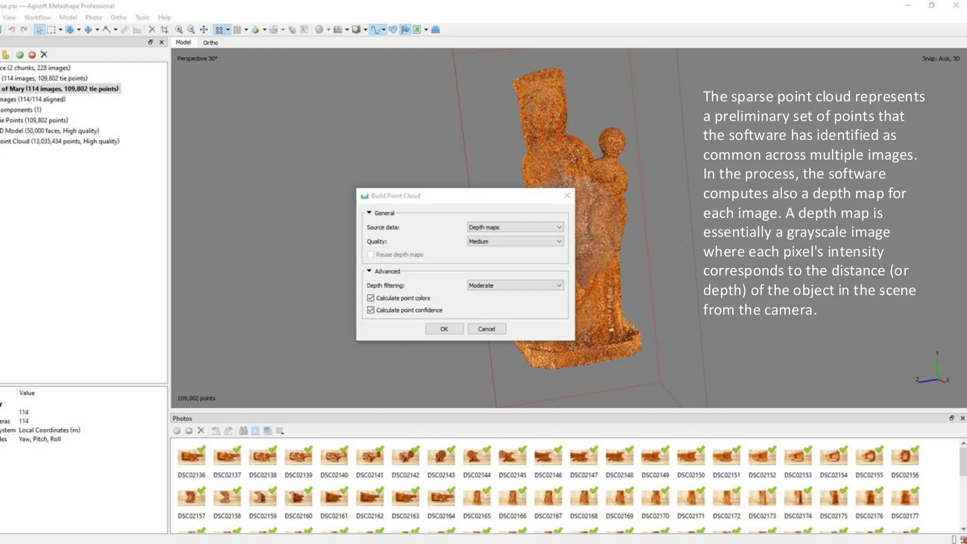Click the Redo arrow in toolbar
Viewport: 967px width, 544px height.
tap(24, 29)
